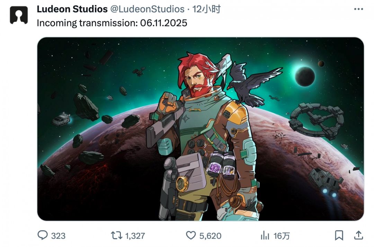Click the share upload arrow icon

[x=358, y=236]
